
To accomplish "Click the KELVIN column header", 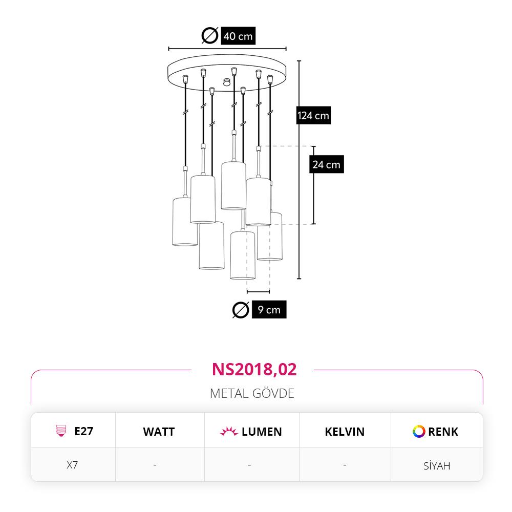I will coord(345,432).
